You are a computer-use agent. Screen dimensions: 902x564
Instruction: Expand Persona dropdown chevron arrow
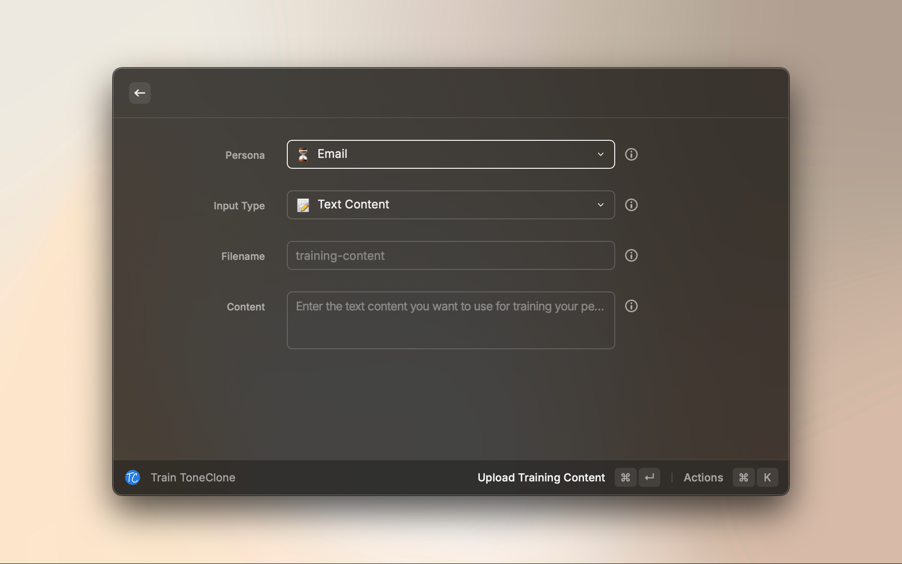coord(600,154)
